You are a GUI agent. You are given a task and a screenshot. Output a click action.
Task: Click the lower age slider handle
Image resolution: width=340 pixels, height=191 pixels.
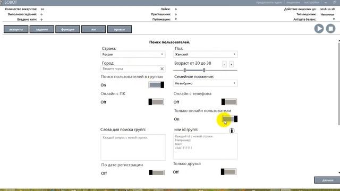pos(185,70)
